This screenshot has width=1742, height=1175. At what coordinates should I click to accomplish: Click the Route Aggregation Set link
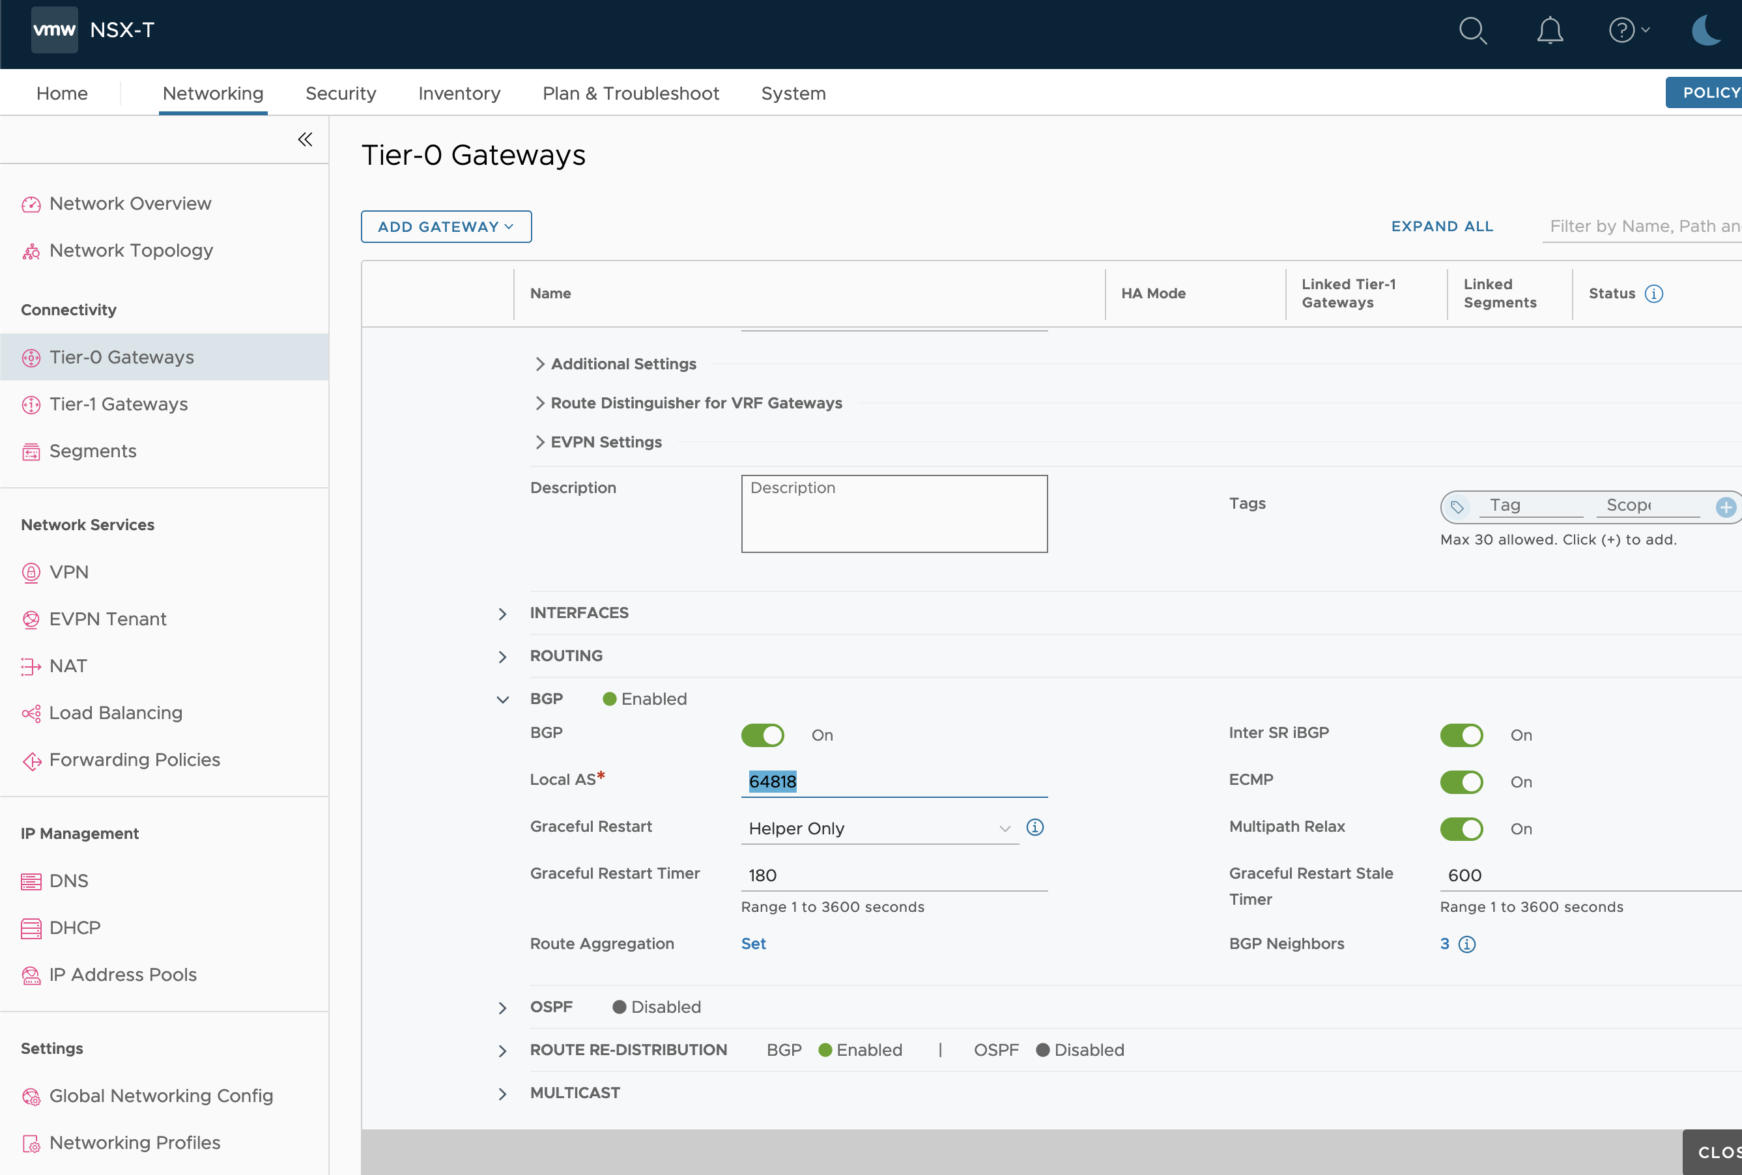(x=753, y=944)
